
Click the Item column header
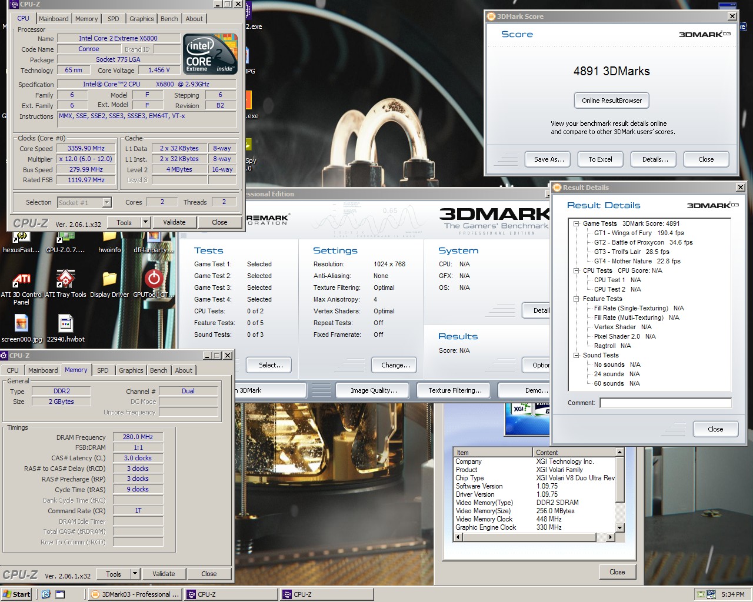[494, 453]
